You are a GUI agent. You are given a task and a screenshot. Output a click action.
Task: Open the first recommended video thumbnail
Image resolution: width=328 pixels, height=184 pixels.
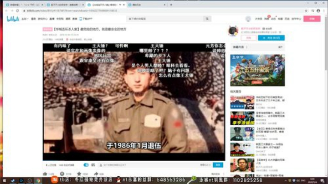point(242,102)
